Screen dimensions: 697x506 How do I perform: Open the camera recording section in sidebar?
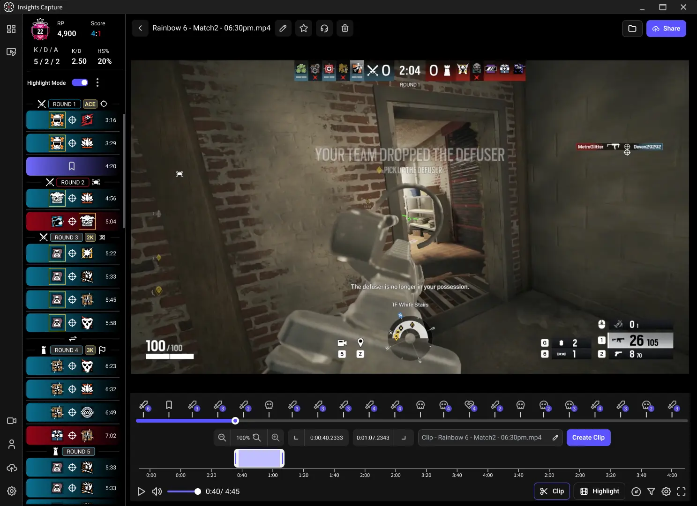coord(12,421)
